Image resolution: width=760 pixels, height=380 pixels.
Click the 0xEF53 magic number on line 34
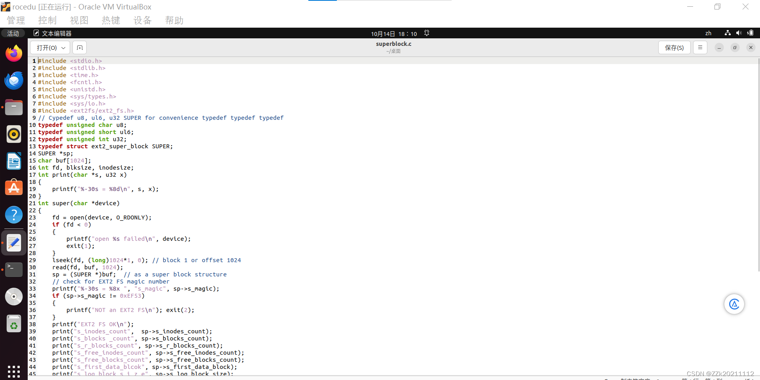[x=130, y=296]
